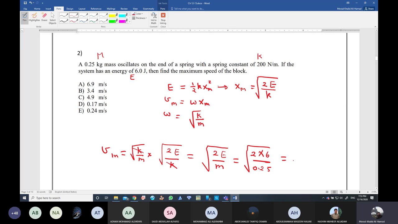
Task: Save the document via Quick Access
Action: coord(25,3)
